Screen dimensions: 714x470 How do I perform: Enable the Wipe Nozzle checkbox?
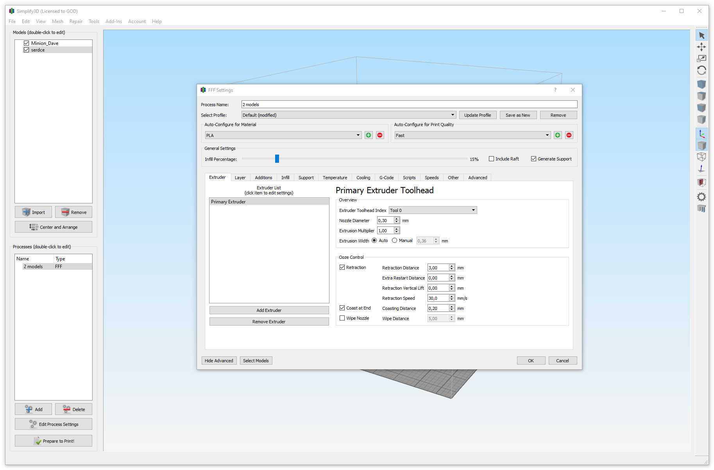342,318
